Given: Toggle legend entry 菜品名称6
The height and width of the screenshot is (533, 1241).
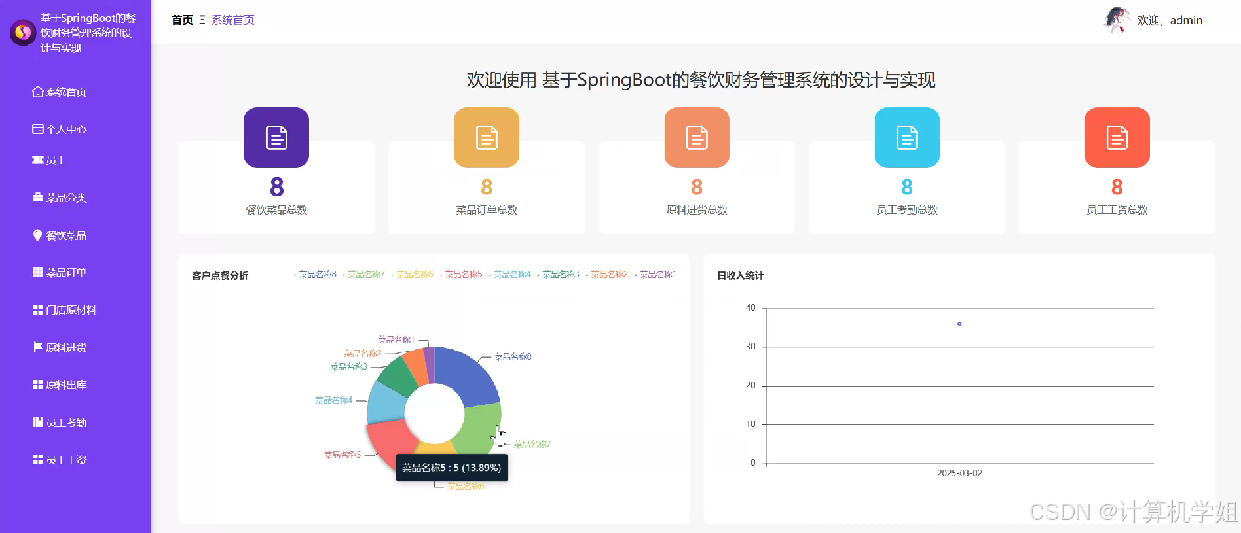Looking at the screenshot, I should pyautogui.click(x=413, y=275).
